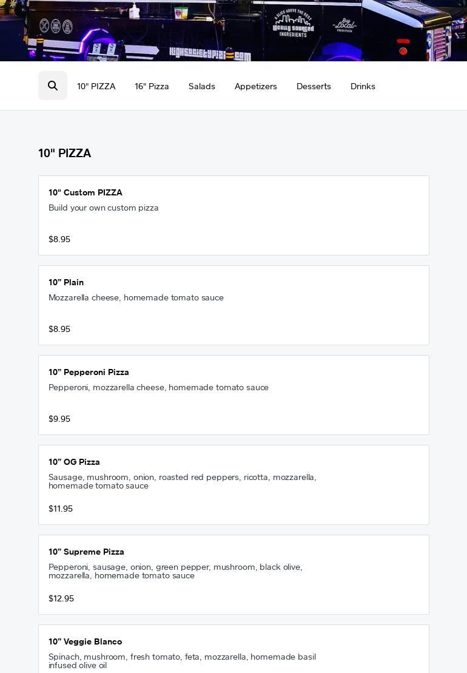Click the $9.95 Pepperoni Pizza price
Viewport: 467px width, 673px height.
click(x=59, y=419)
